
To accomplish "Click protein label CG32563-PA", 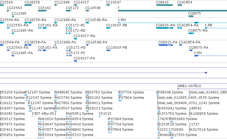I will pyautogui.click(x=18, y=48).
